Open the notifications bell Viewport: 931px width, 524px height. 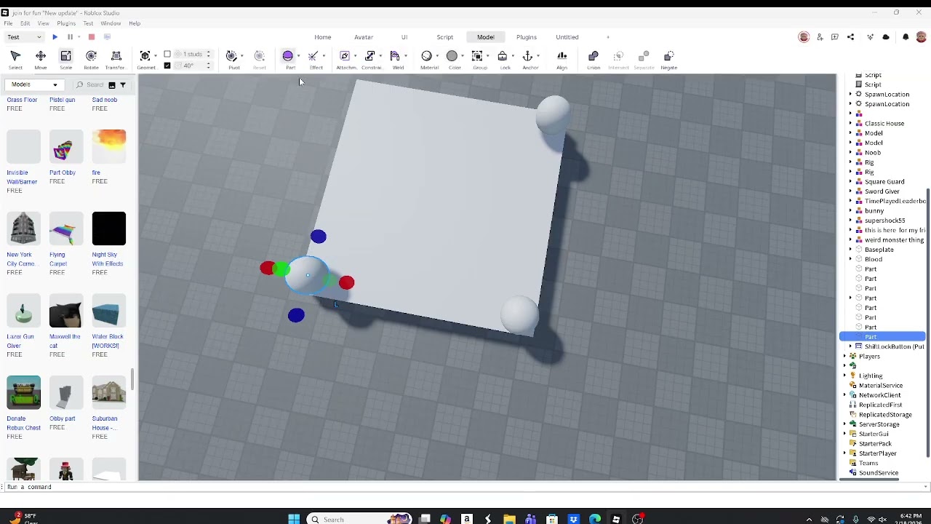coord(906,37)
